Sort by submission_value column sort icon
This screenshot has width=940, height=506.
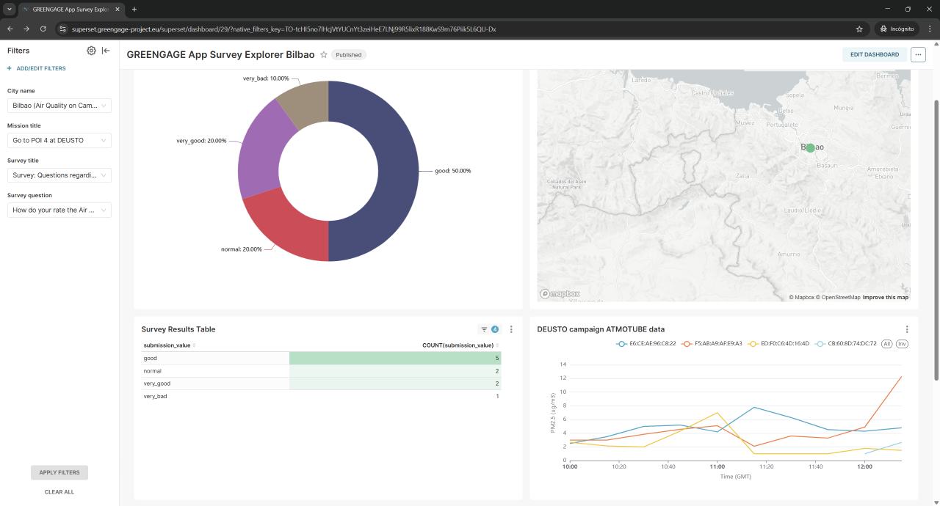[194, 345]
